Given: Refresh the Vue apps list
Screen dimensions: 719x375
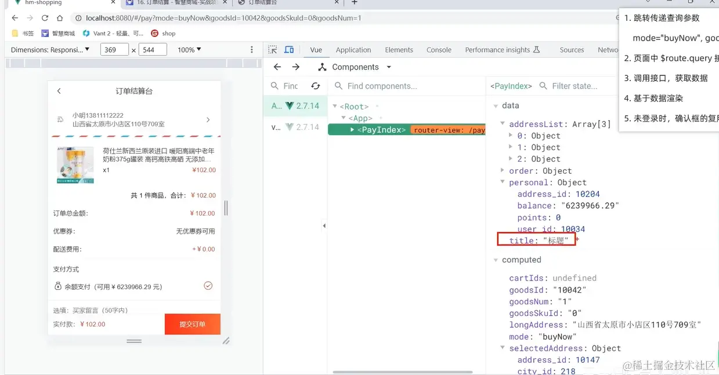Looking at the screenshot, I should 316,86.
